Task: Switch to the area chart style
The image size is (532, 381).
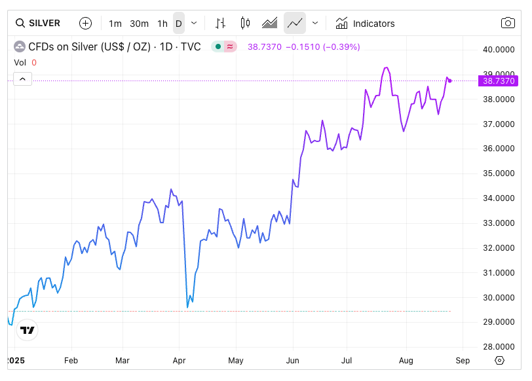Action: pos(270,24)
